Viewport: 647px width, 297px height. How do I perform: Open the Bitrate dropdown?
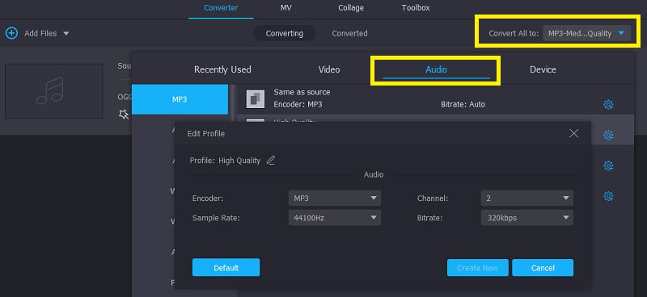coord(527,217)
